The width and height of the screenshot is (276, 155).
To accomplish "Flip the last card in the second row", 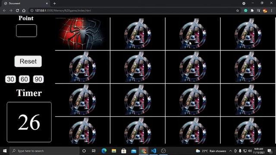I will pos(248,67).
